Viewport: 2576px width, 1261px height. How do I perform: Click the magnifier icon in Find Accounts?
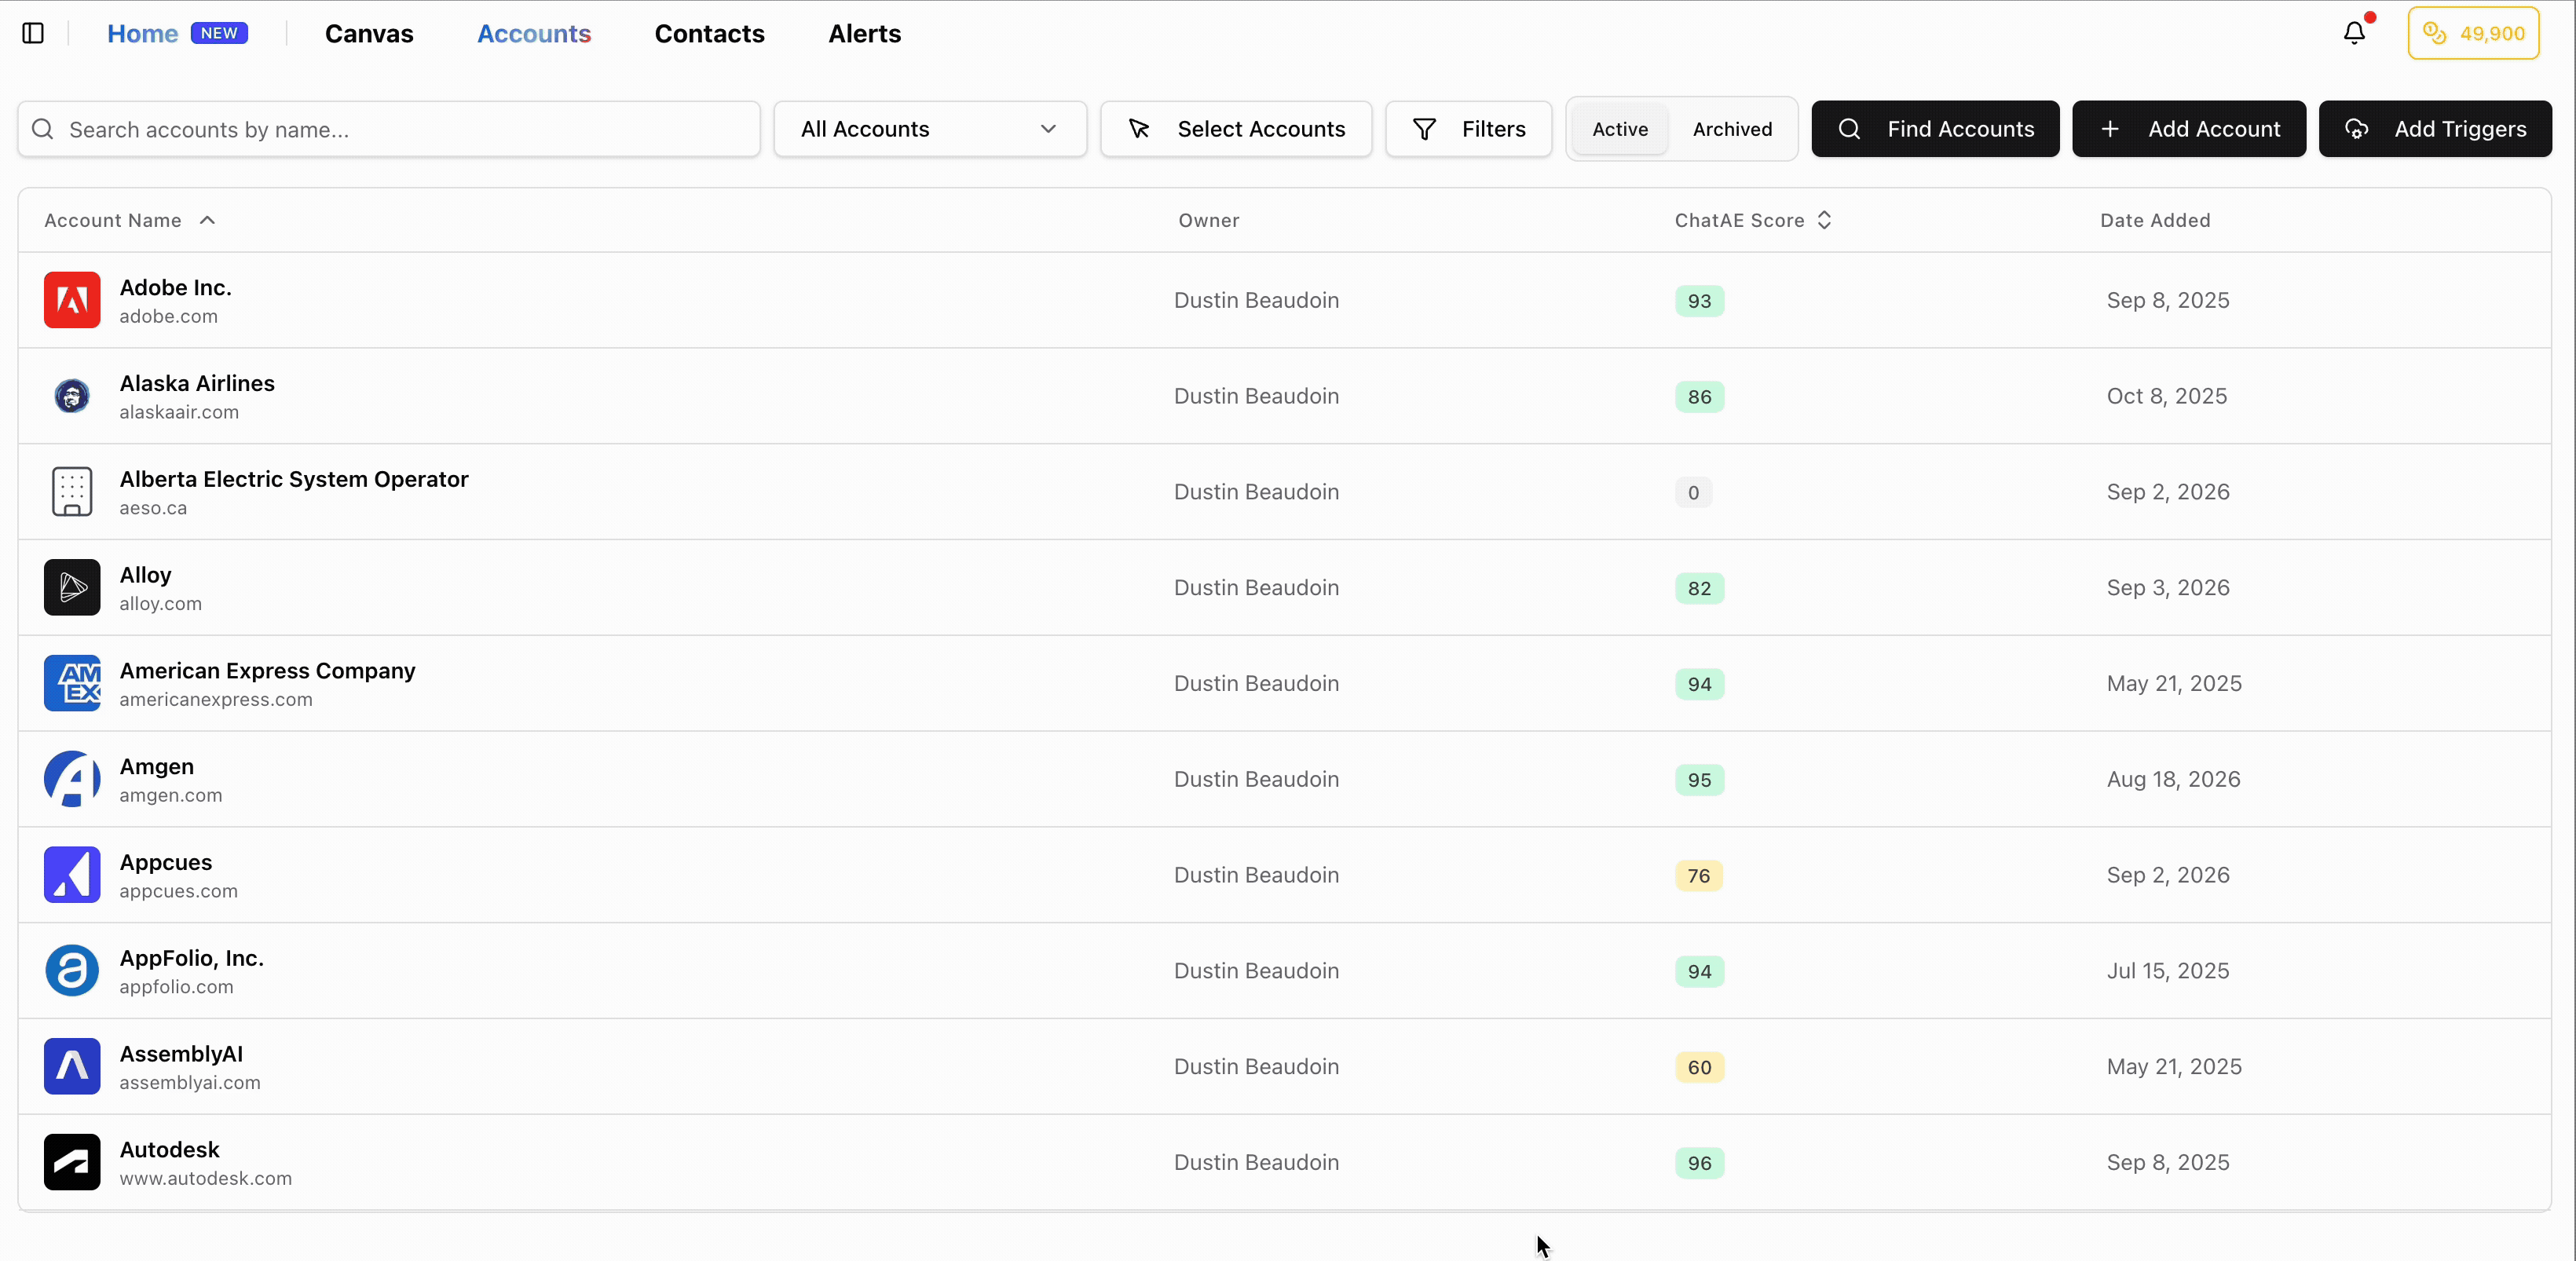click(x=1849, y=129)
